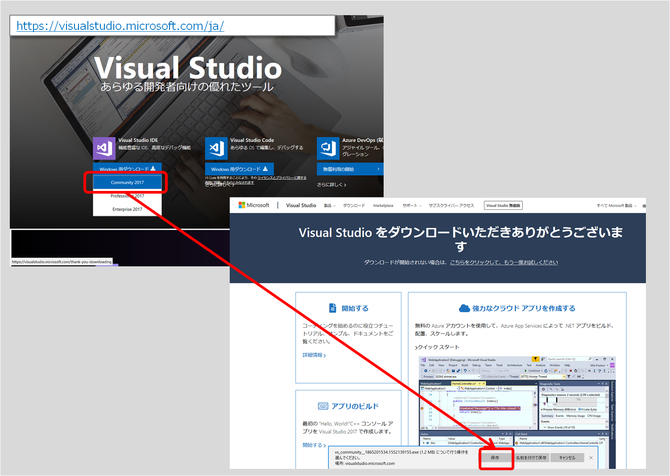Viewport: 670px width, 476px height.
Task: Click 名前を付けて保存 in download bar
Action: click(531, 458)
